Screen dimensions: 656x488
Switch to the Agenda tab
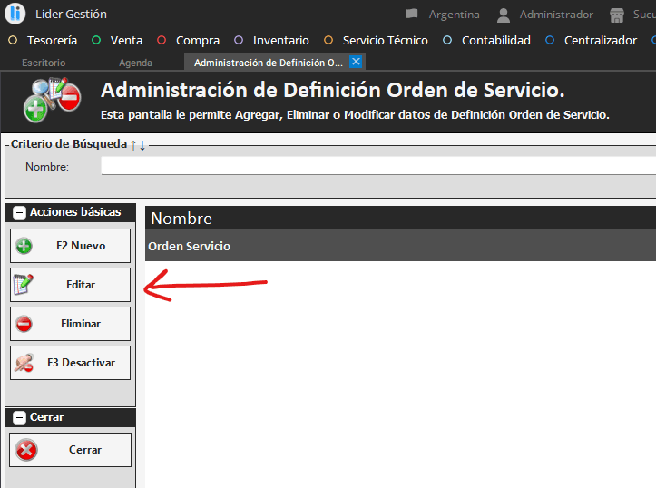(x=135, y=63)
